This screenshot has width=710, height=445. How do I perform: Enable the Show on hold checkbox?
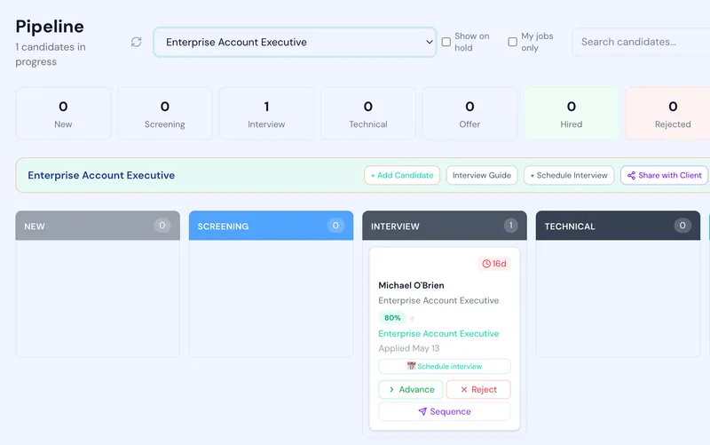(x=446, y=42)
